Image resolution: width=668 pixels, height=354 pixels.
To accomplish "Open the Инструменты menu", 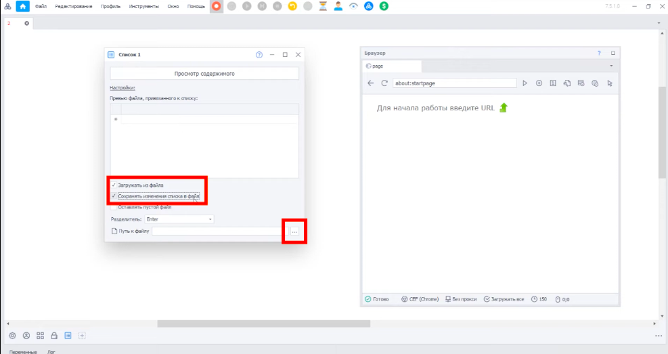I will (x=144, y=6).
